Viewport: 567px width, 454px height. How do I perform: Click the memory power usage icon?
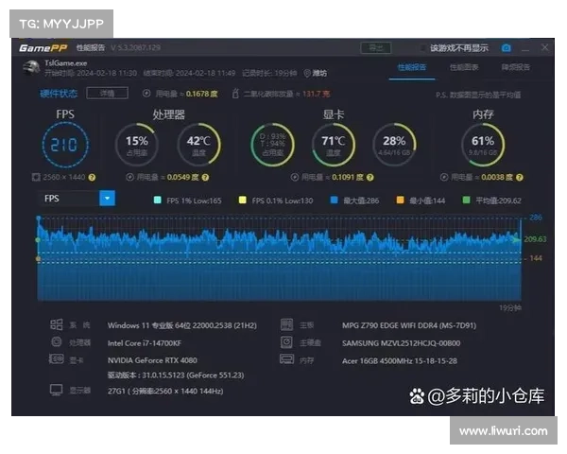click(444, 177)
